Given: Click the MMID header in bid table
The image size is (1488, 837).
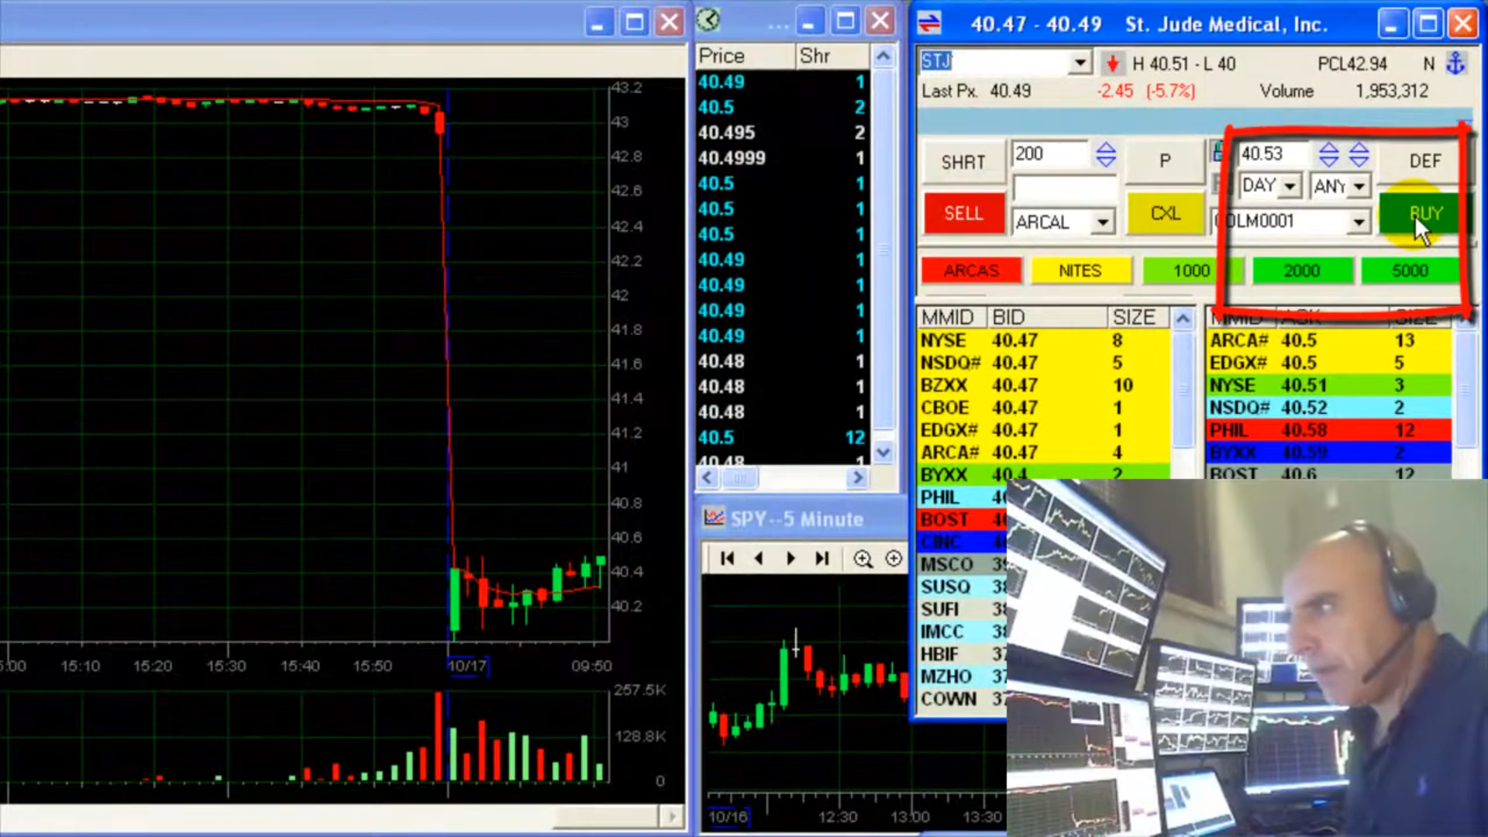Looking at the screenshot, I should click(x=951, y=317).
